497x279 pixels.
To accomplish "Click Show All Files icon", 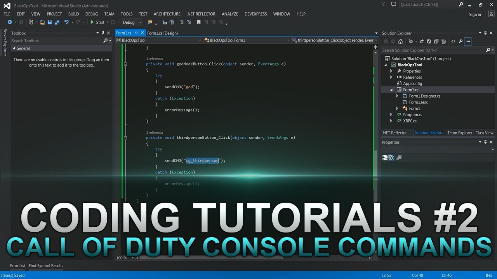I will tap(443, 41).
